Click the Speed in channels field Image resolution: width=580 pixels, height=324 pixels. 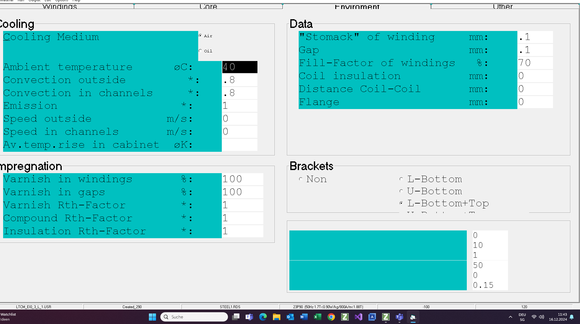[x=240, y=132]
